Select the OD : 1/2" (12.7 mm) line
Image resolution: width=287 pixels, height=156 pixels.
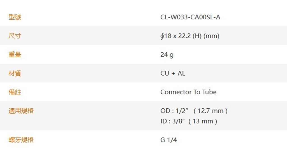[x=194, y=111]
